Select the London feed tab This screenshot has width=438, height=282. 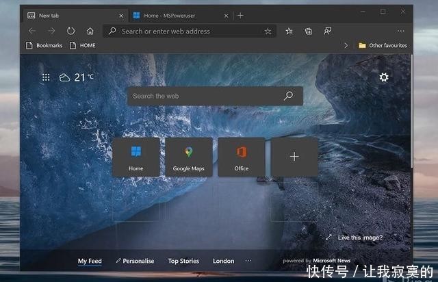coord(224,261)
